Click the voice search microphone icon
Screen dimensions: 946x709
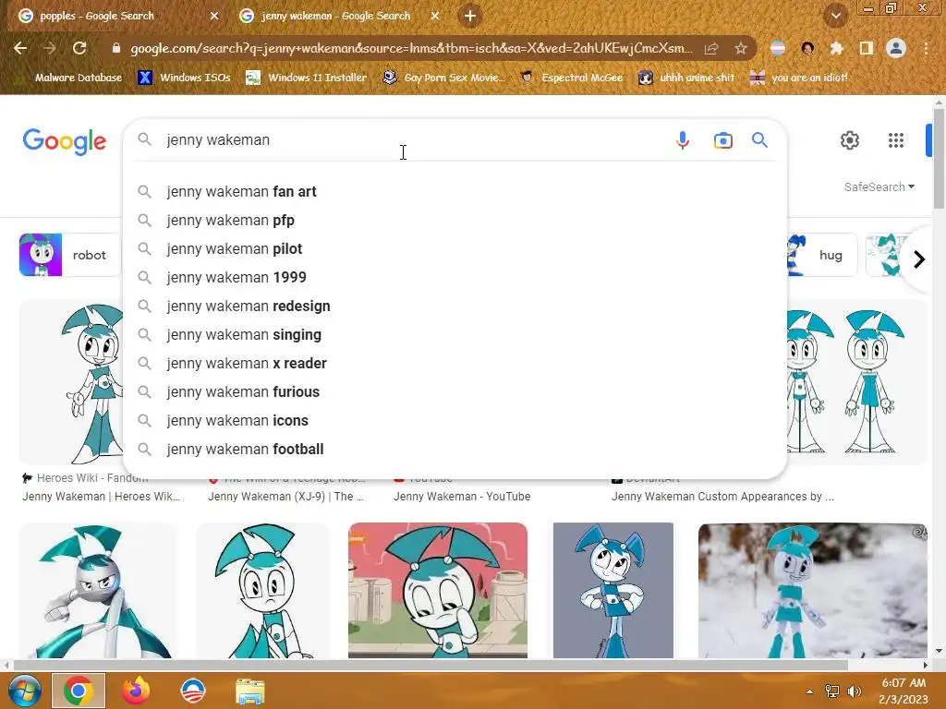click(x=683, y=140)
